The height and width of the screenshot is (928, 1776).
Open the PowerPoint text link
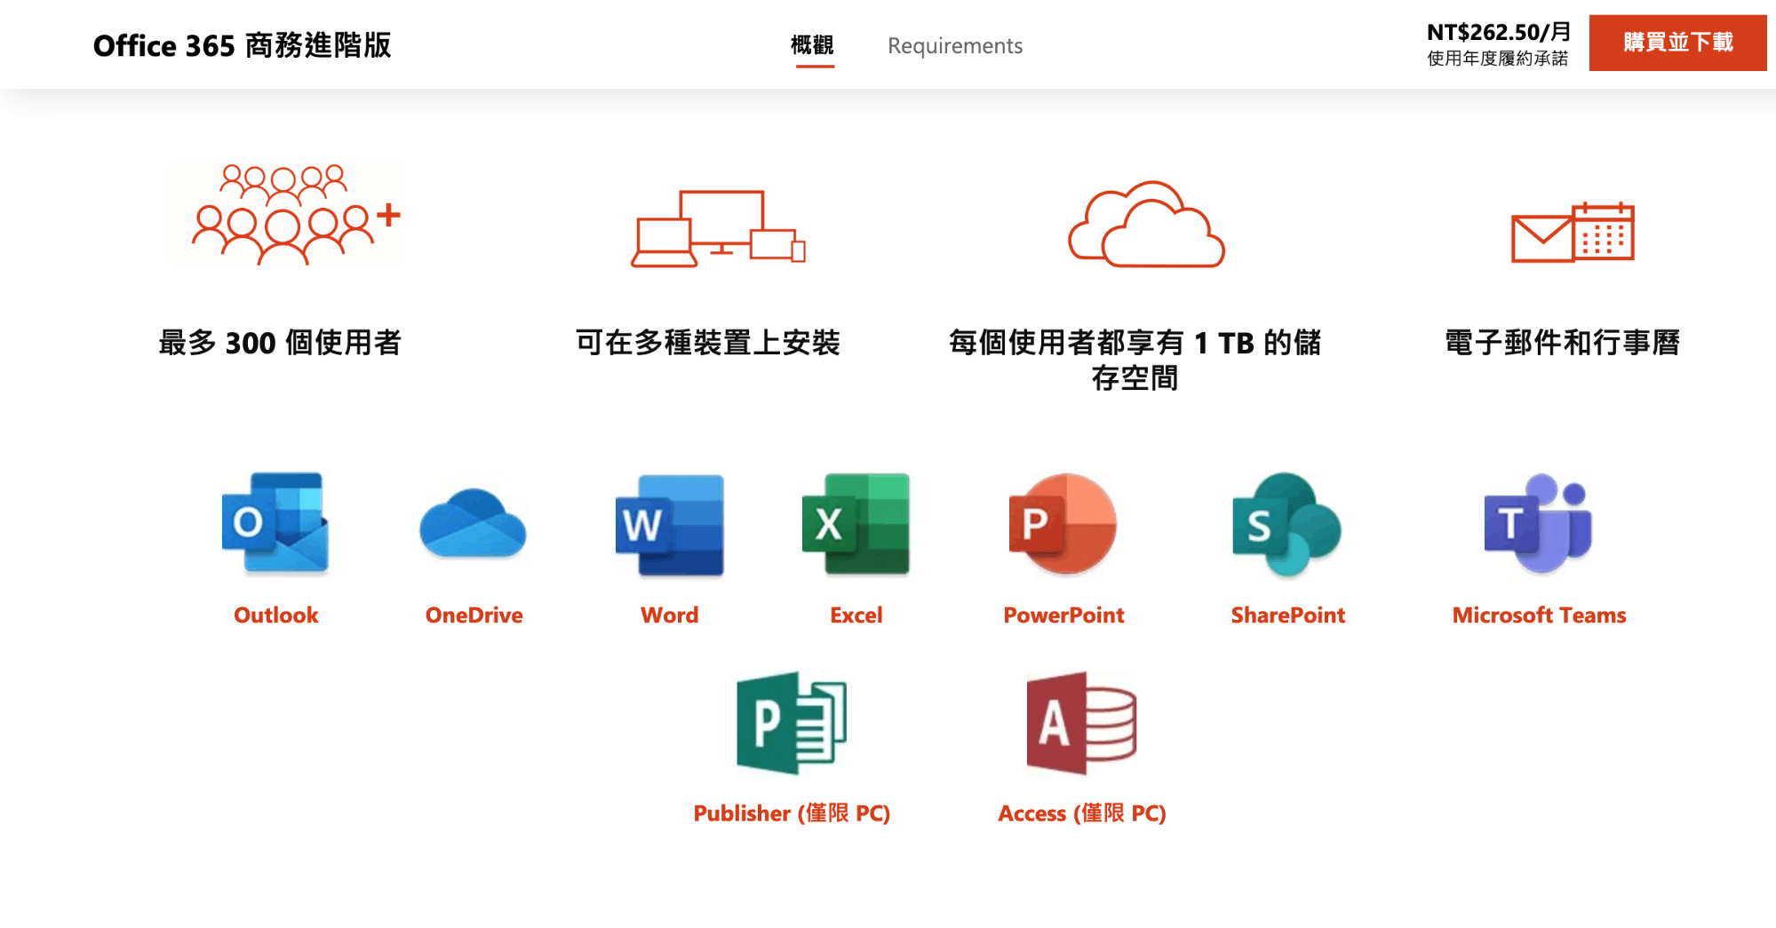(x=1063, y=615)
